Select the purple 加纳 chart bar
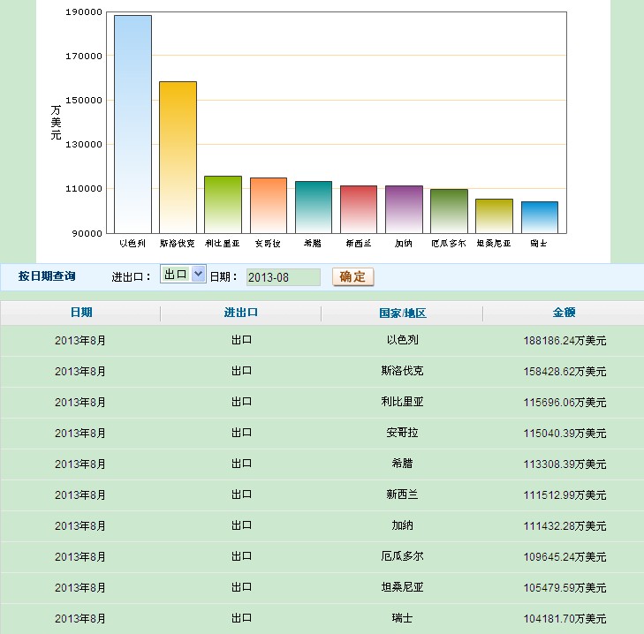Image resolution: width=644 pixels, height=634 pixels. coord(404,209)
